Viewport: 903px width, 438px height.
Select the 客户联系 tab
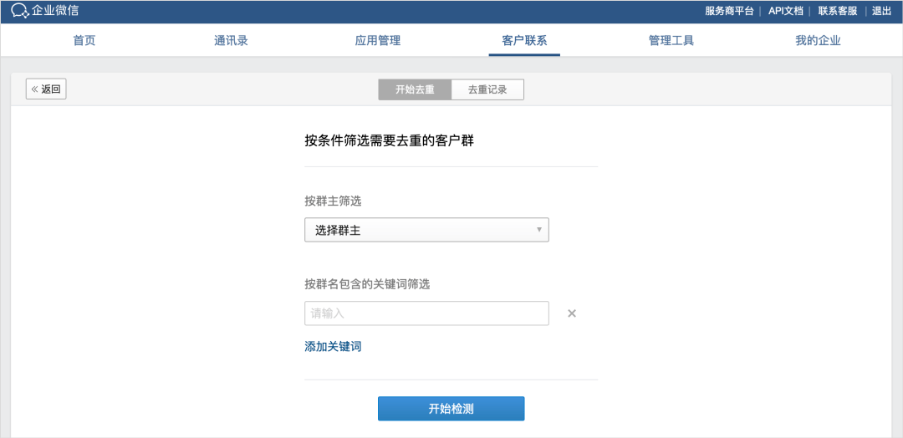click(x=524, y=41)
